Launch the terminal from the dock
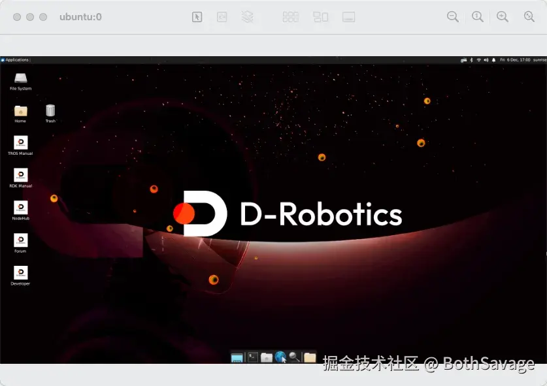 point(252,357)
